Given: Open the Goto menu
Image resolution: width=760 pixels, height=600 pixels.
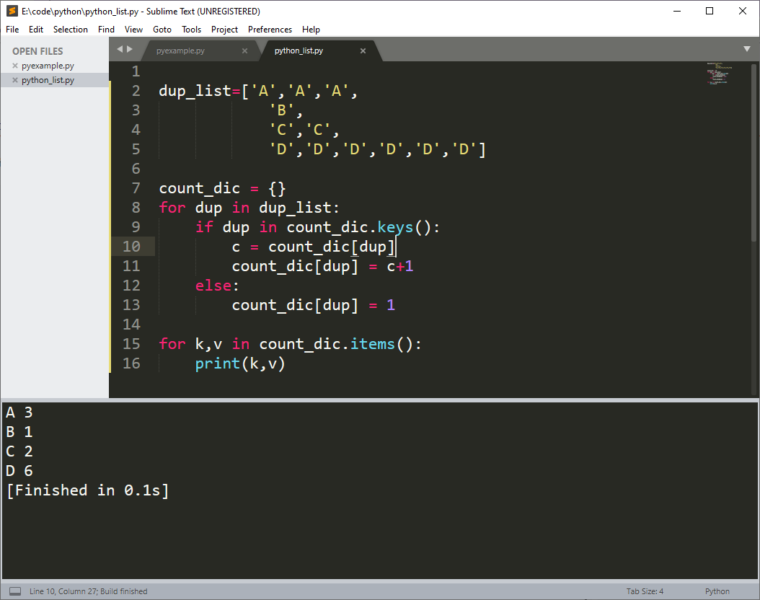Looking at the screenshot, I should (162, 30).
